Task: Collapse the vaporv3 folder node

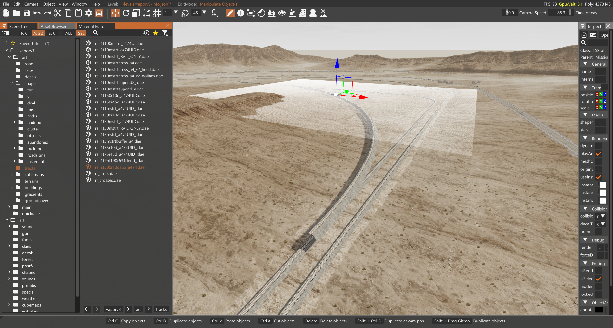Action: click(7, 50)
